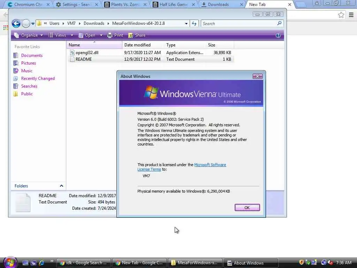Click the Search magnifier icon
This screenshot has height=268, width=357.
279,23
